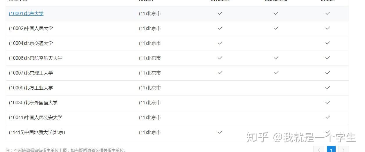Click the 北京交通大学 entry

31,43
